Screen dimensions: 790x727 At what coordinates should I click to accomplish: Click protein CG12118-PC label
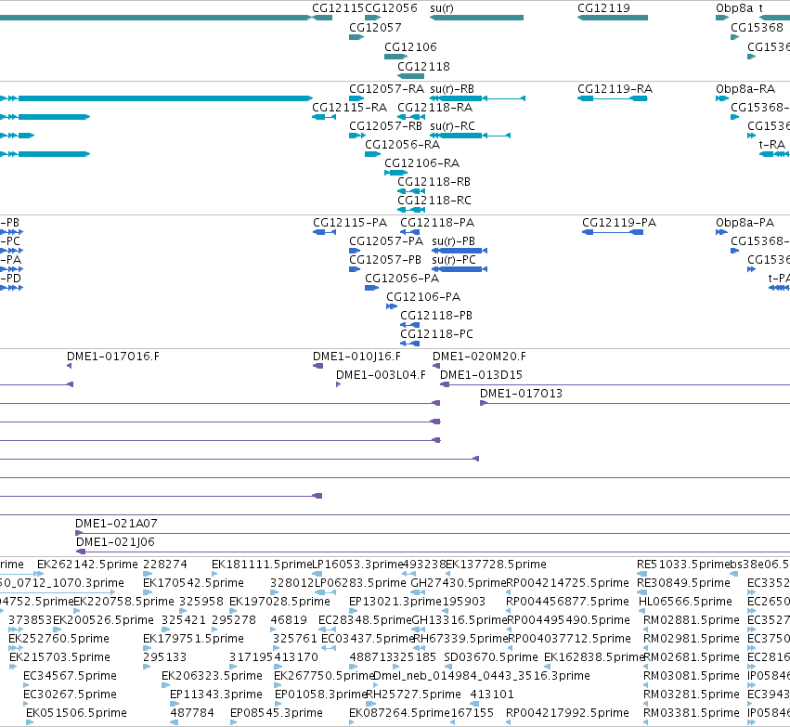click(436, 335)
